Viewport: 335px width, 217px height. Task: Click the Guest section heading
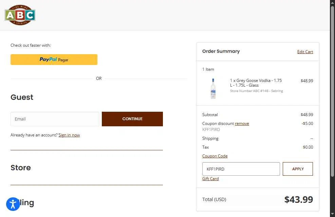coord(22,97)
